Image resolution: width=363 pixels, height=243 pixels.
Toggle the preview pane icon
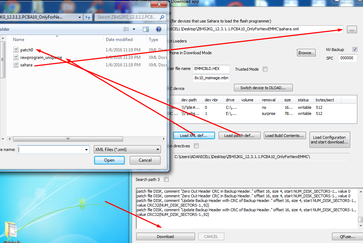tap(146, 29)
